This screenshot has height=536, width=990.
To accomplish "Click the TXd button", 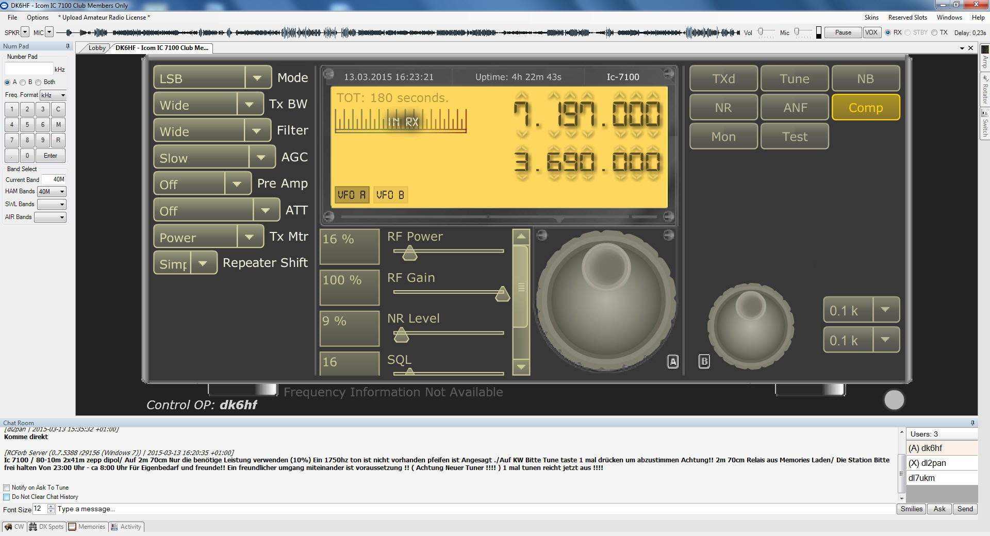I will (723, 78).
